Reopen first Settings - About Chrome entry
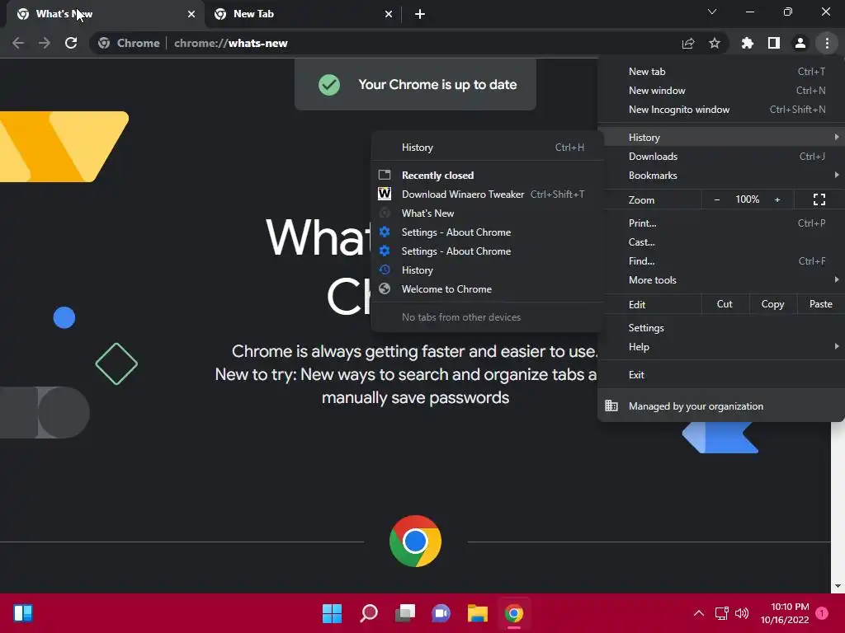Viewport: 845px width, 633px height. tap(487, 232)
